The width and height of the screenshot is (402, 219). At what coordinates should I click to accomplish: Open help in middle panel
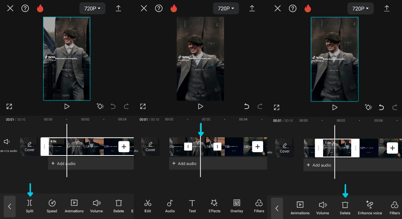159,8
